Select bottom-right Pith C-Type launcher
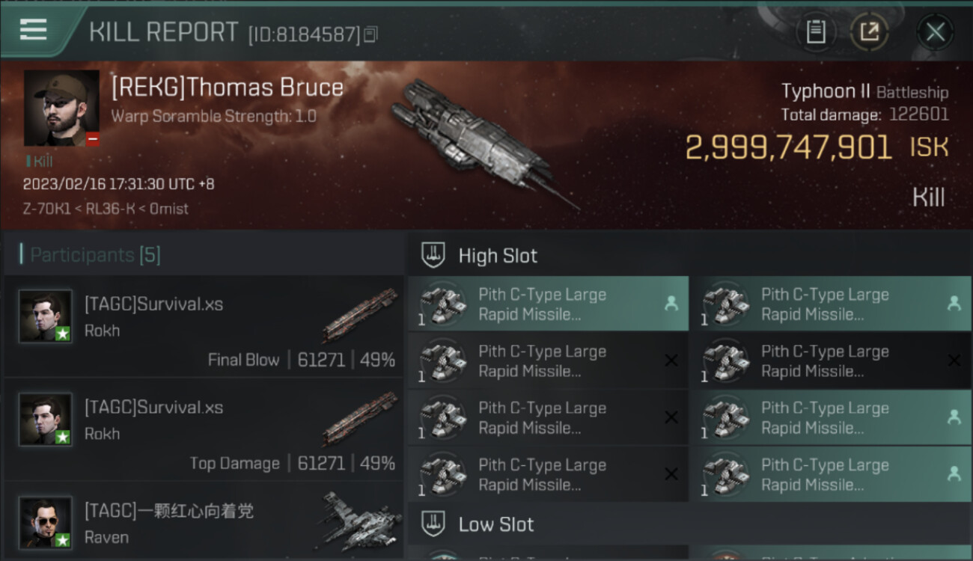The width and height of the screenshot is (973, 561). point(829,474)
